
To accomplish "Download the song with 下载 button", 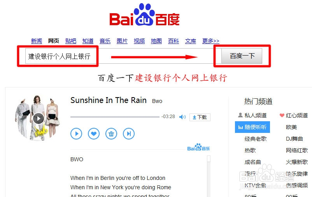I will click(200, 117).
